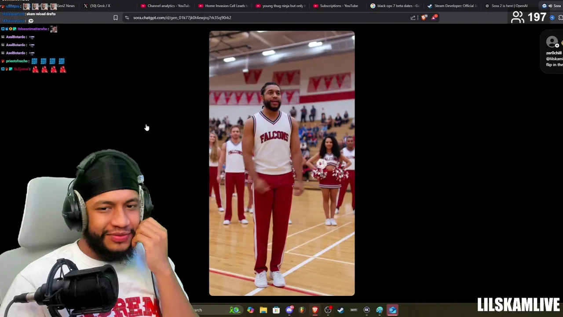Open the site settings icon beside the URL

[x=127, y=18]
